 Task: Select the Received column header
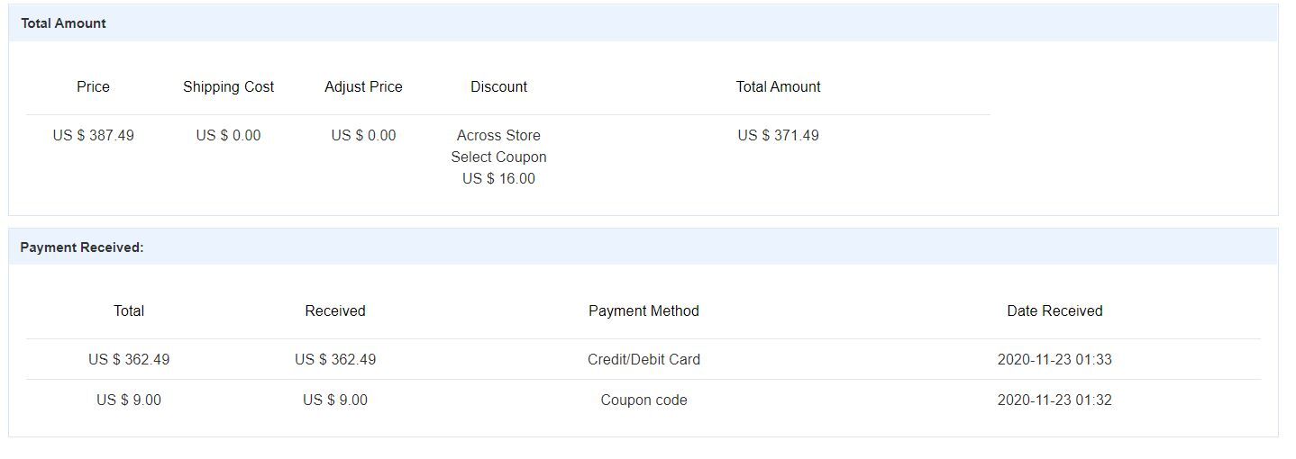click(335, 310)
